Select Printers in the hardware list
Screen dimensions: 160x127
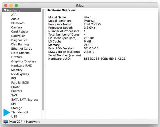[x=17, y=91]
